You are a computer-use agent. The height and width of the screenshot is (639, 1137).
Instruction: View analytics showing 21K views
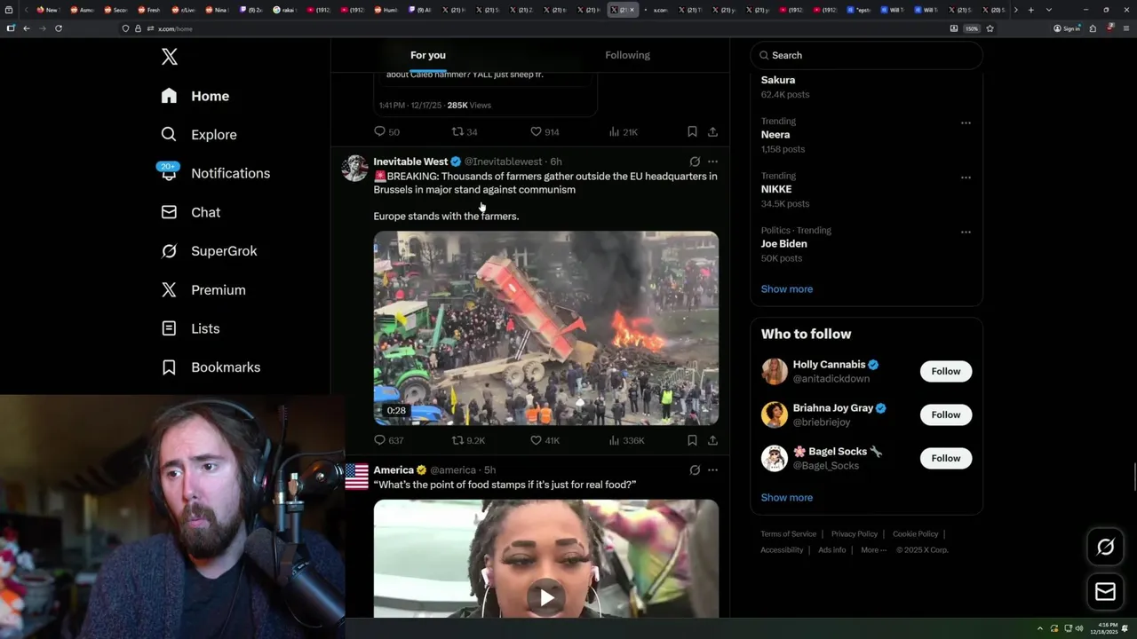coord(624,131)
